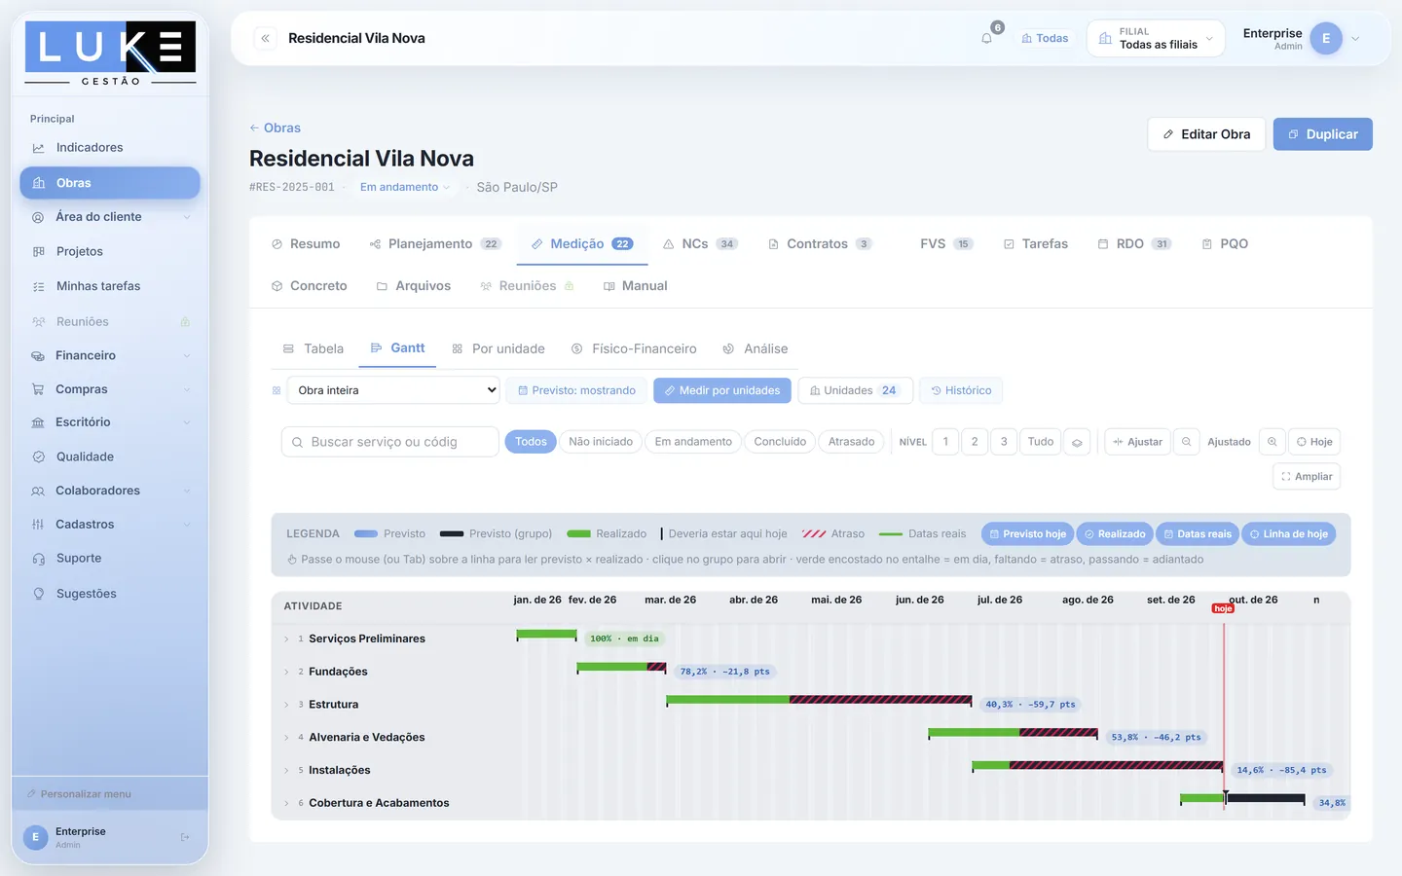Open Projetos in the sidebar
Screen dimensions: 1402x876
click(110, 251)
